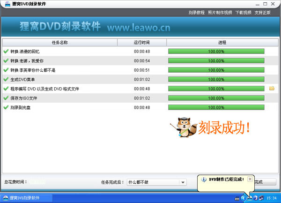Click the progress bar for 生成DVD菜单
The height and width of the screenshot is (203, 281).
[216, 79]
